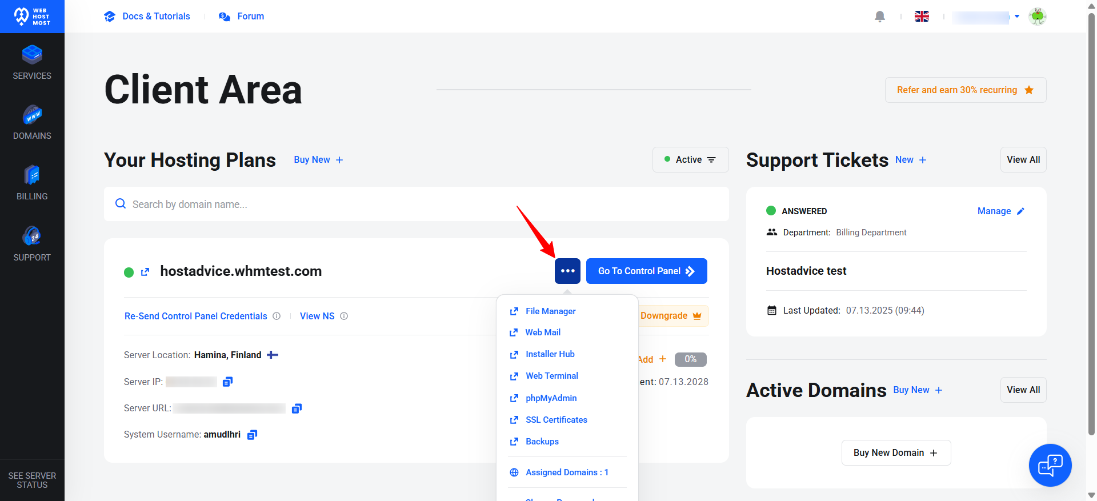1097x501 pixels.
Task: Focus the Search by domain name field
Action: (416, 204)
